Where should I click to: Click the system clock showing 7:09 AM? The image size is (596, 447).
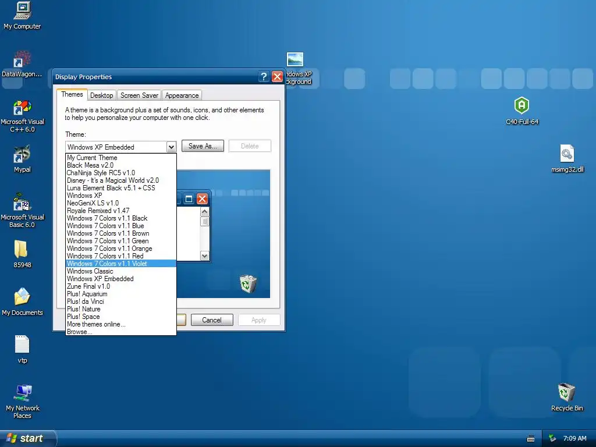(x=574, y=438)
